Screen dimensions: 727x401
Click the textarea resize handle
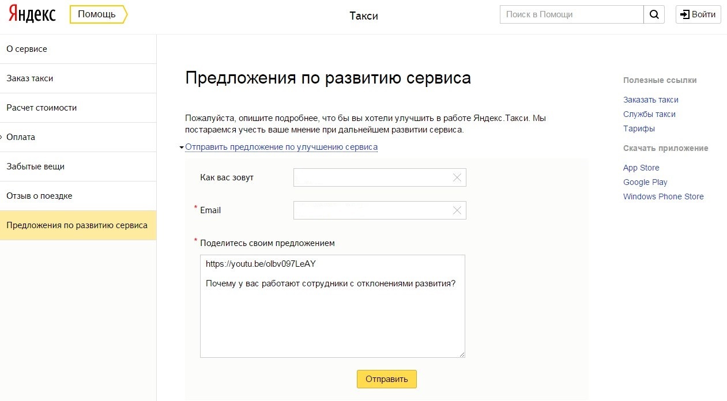(x=461, y=354)
